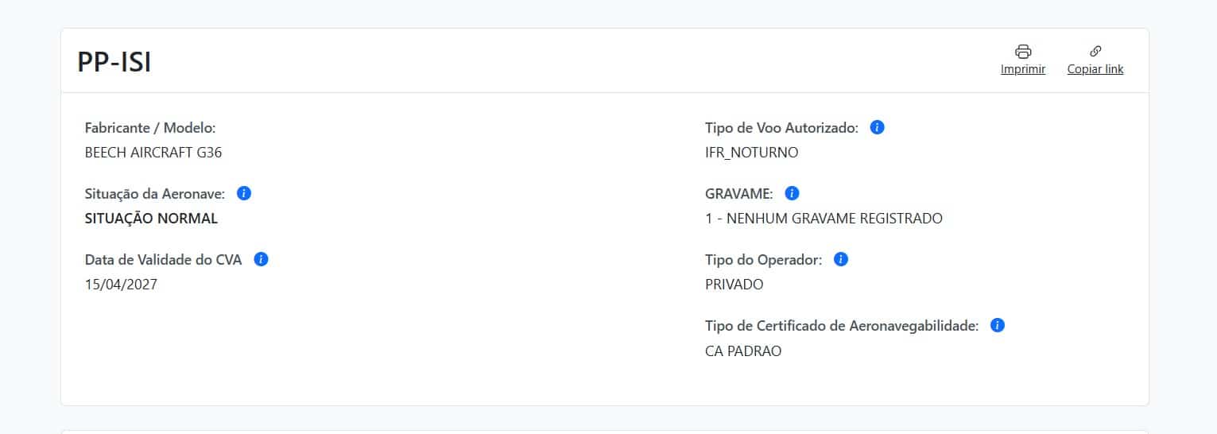The height and width of the screenshot is (434, 1217).
Task: Click info icon beside Tipo de Voo Autorizado
Action: point(878,127)
